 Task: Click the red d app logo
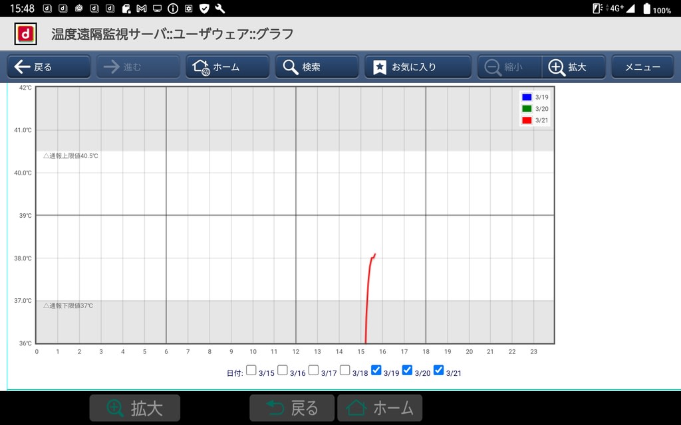coord(26,34)
